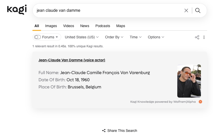The width and height of the screenshot is (213, 139).
Task: Open the three-dot more menu
Action: [204, 37]
